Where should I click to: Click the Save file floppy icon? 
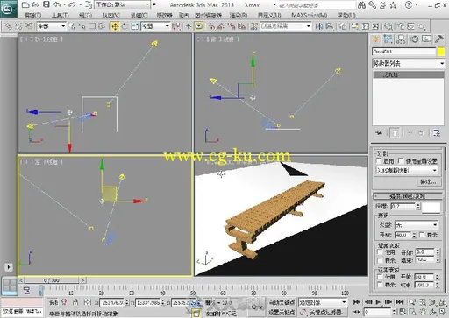point(46,4)
